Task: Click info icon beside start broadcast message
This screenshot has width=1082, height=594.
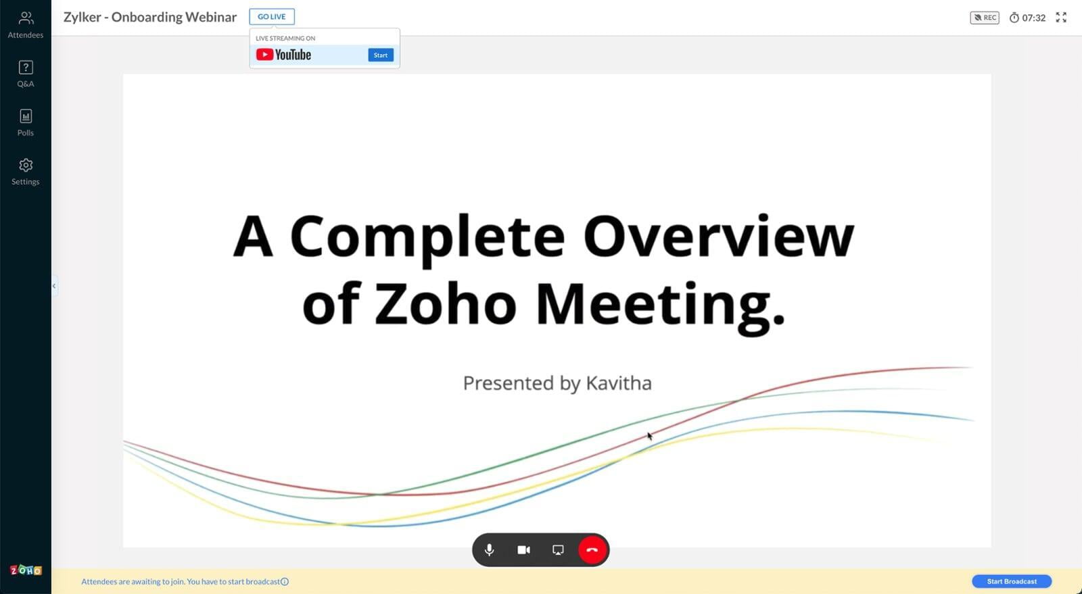Action: coord(285,582)
